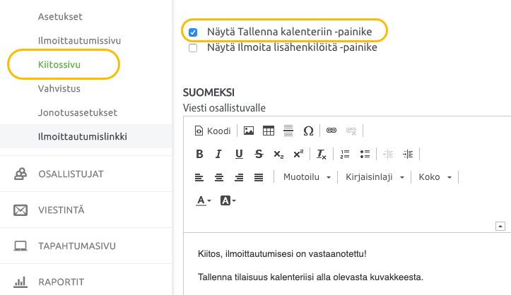Apply superscript formatting
The width and height of the screenshot is (511, 295).
point(298,154)
